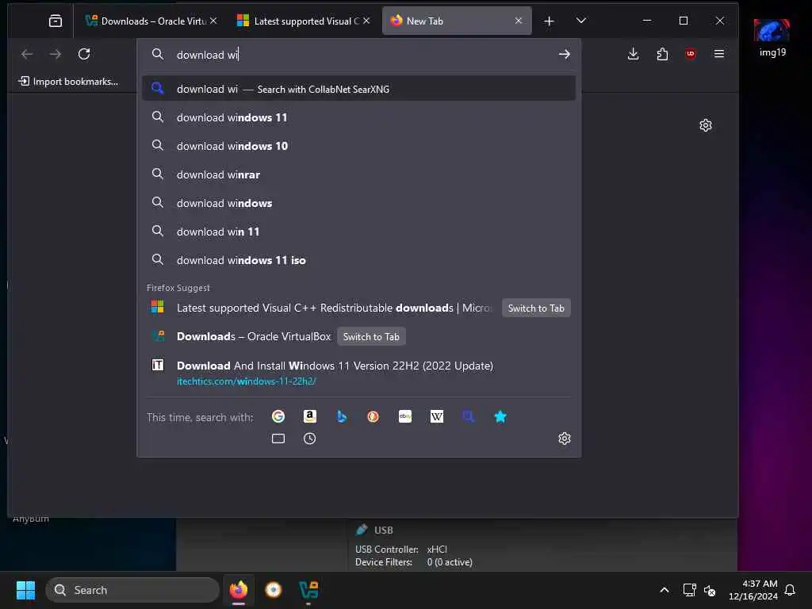Open VirtualBox from the taskbar

308,590
